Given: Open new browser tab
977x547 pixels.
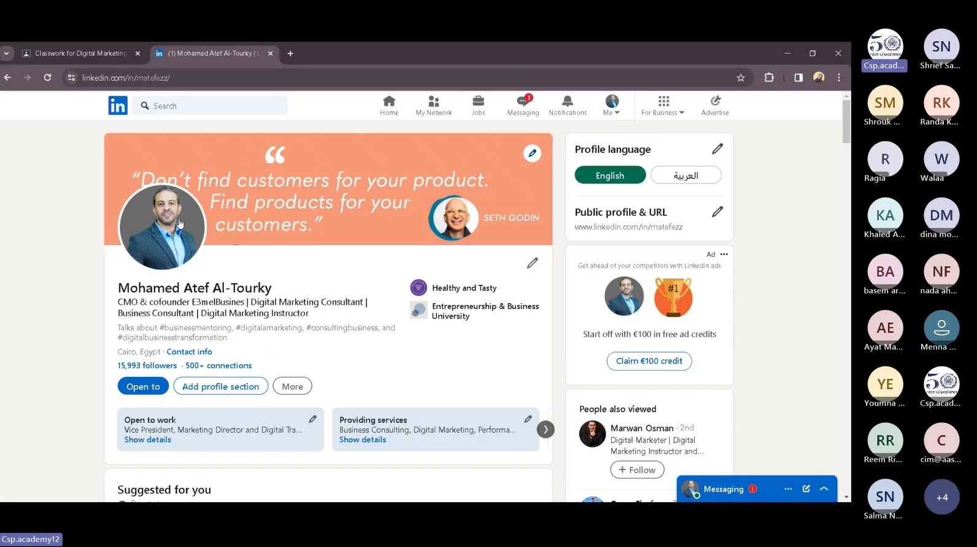Looking at the screenshot, I should pos(290,53).
